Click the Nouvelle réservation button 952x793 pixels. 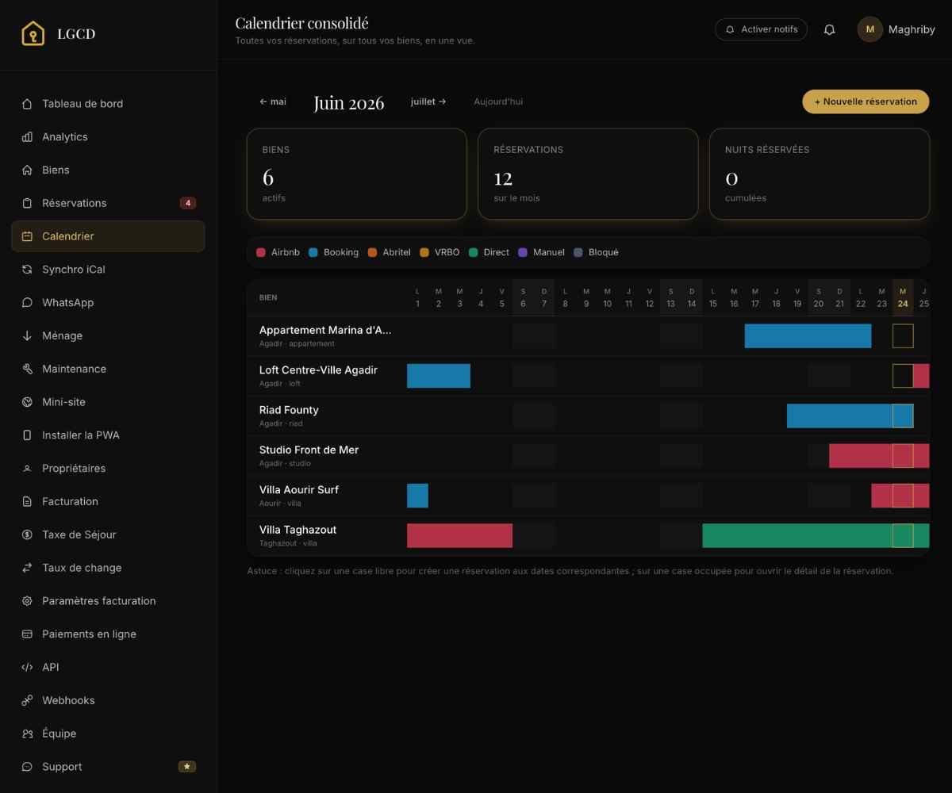(x=866, y=102)
